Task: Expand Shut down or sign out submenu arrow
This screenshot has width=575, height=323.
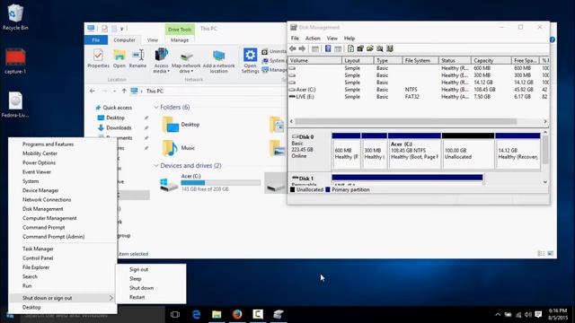Action: [111, 298]
